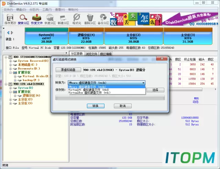Open the Tools (工具) menu
Viewport: 220px width, 169px height.
click(47, 10)
